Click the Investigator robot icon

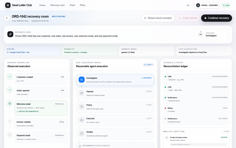[82, 80]
